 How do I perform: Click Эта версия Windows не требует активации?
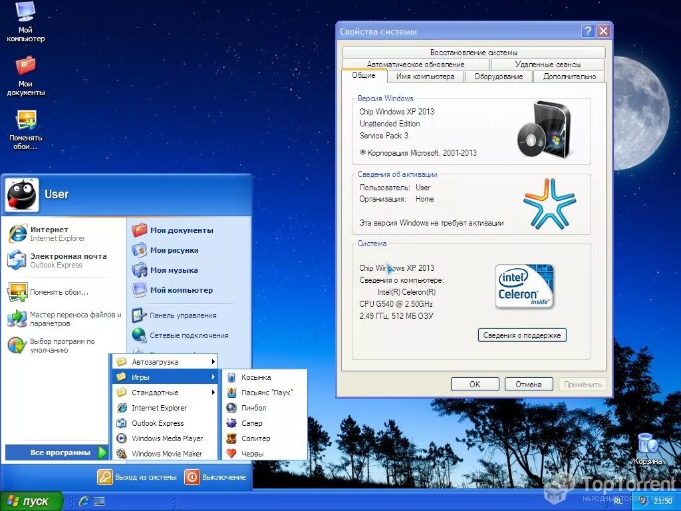tap(432, 223)
